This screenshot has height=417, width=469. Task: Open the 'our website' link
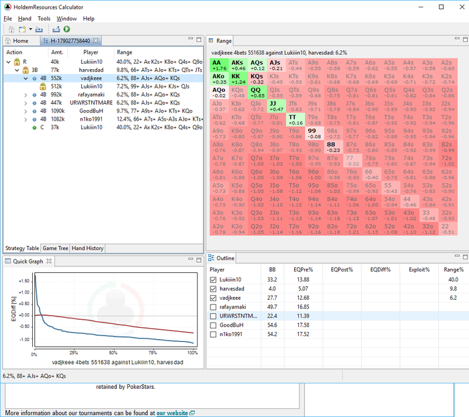click(172, 413)
